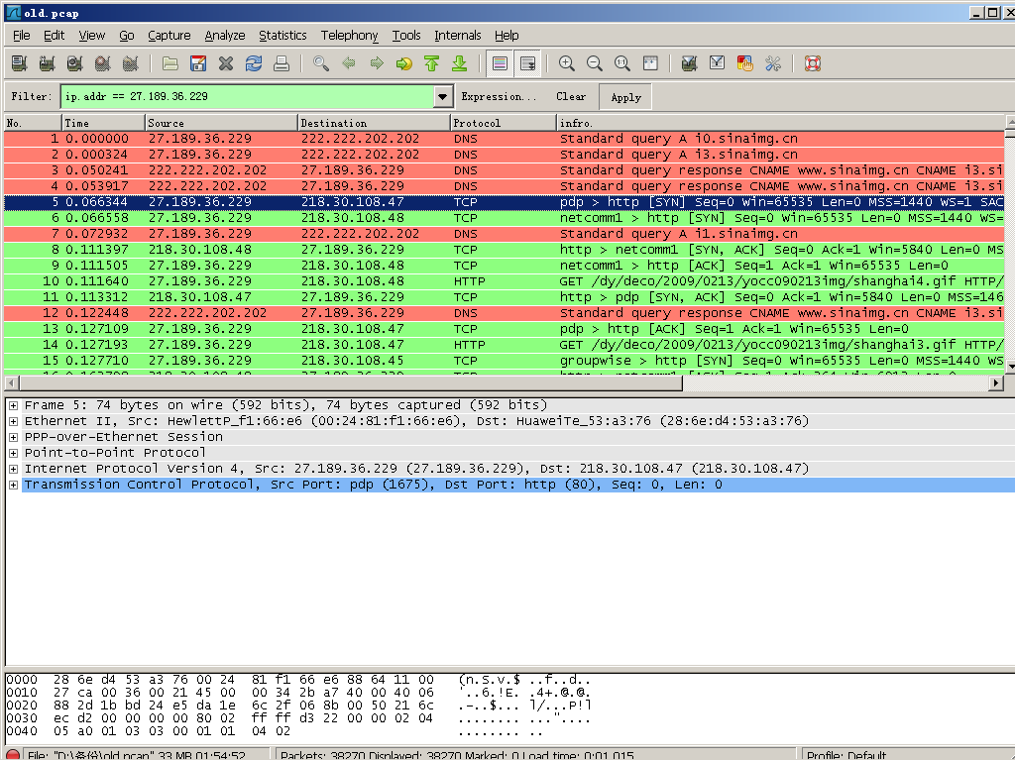
Task: Go forward in packet history arrow
Action: (x=377, y=63)
